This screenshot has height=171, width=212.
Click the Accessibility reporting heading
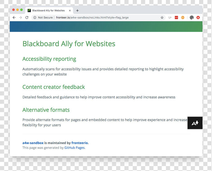tap(49, 59)
